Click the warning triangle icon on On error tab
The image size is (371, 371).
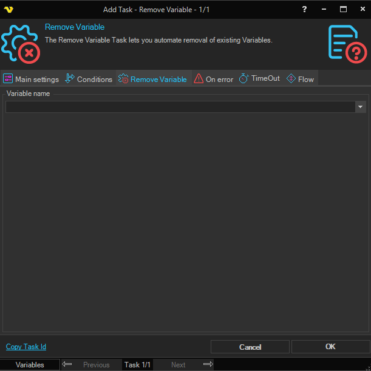coord(199,79)
